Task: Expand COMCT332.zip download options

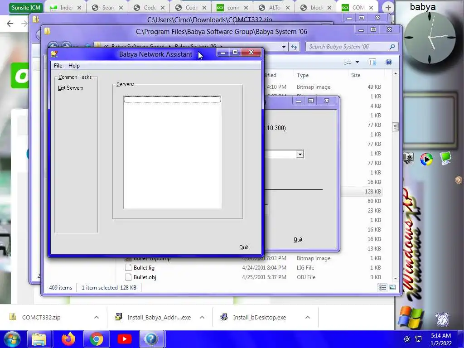Action: pyautogui.click(x=97, y=317)
